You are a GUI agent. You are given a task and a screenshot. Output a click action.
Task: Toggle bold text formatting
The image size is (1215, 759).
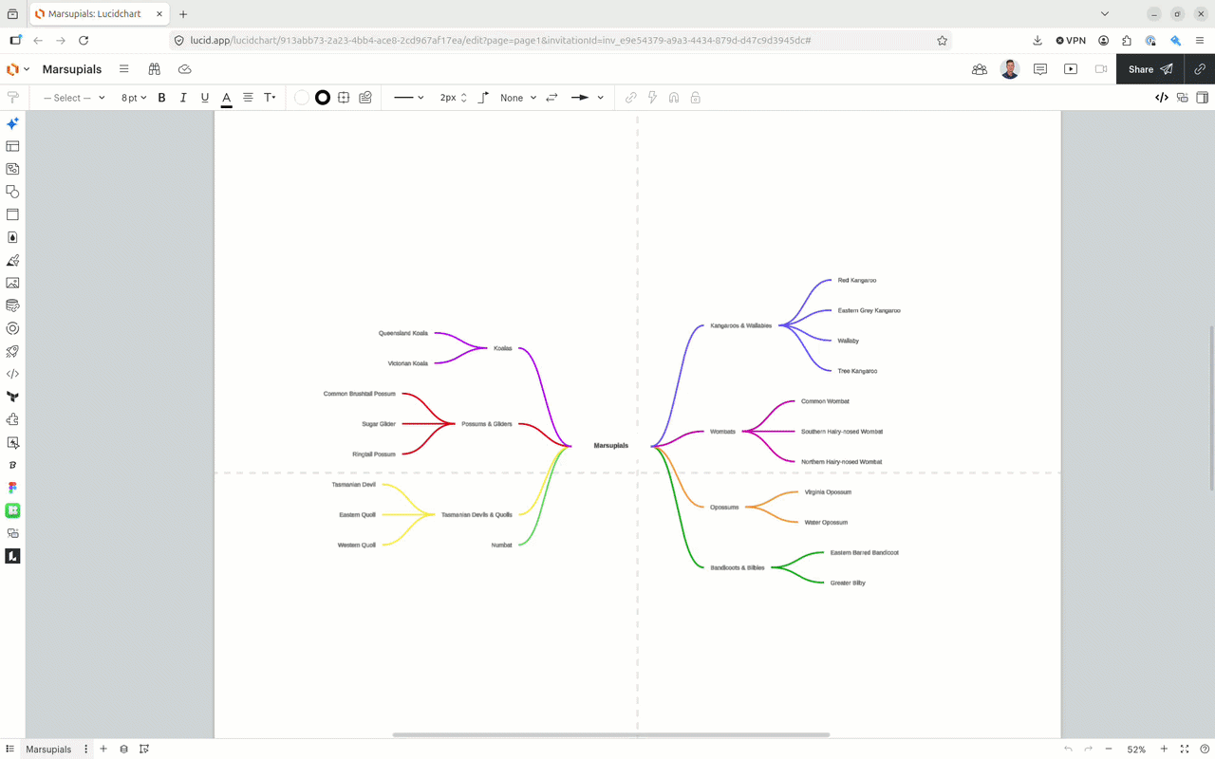[x=161, y=98]
